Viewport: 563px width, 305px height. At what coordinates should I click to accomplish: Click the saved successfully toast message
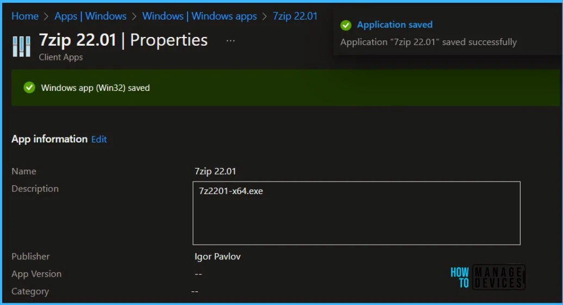pyautogui.click(x=428, y=42)
